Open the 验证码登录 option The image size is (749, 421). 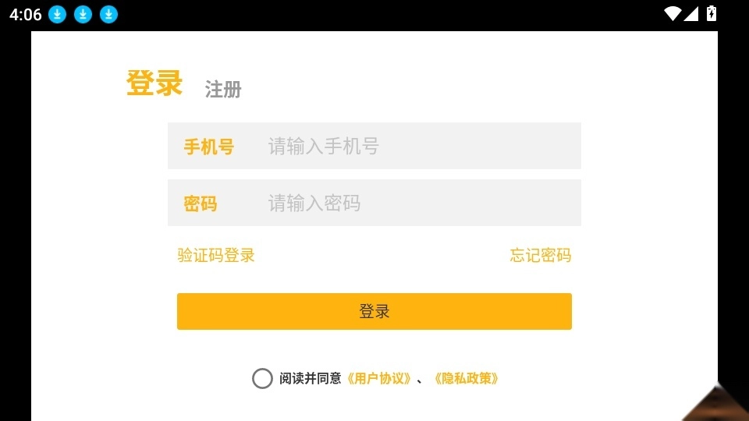tap(216, 255)
